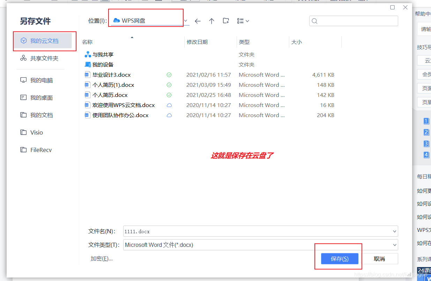Click the 204 KB size cell

coord(326,115)
